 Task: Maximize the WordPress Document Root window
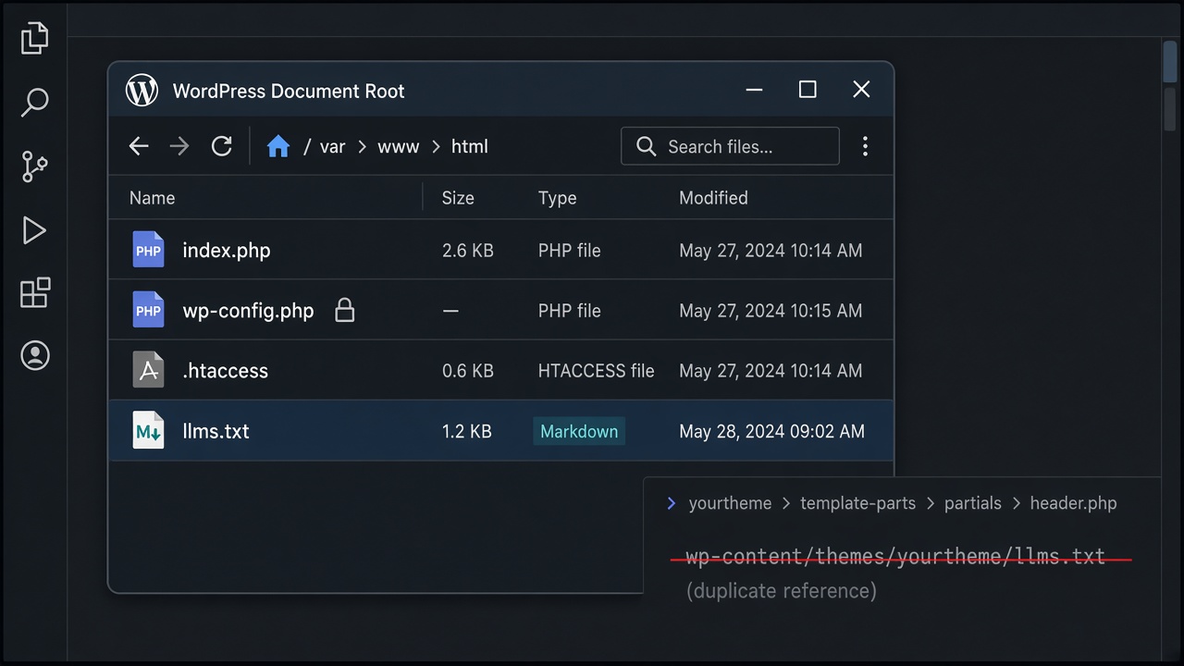click(x=808, y=90)
